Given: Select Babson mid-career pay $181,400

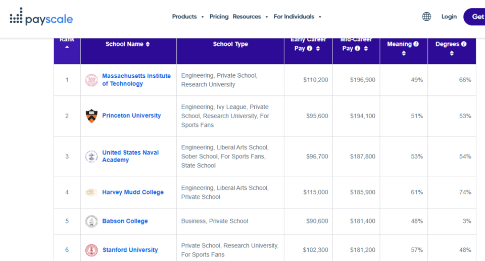Looking at the screenshot, I should tap(363, 221).
